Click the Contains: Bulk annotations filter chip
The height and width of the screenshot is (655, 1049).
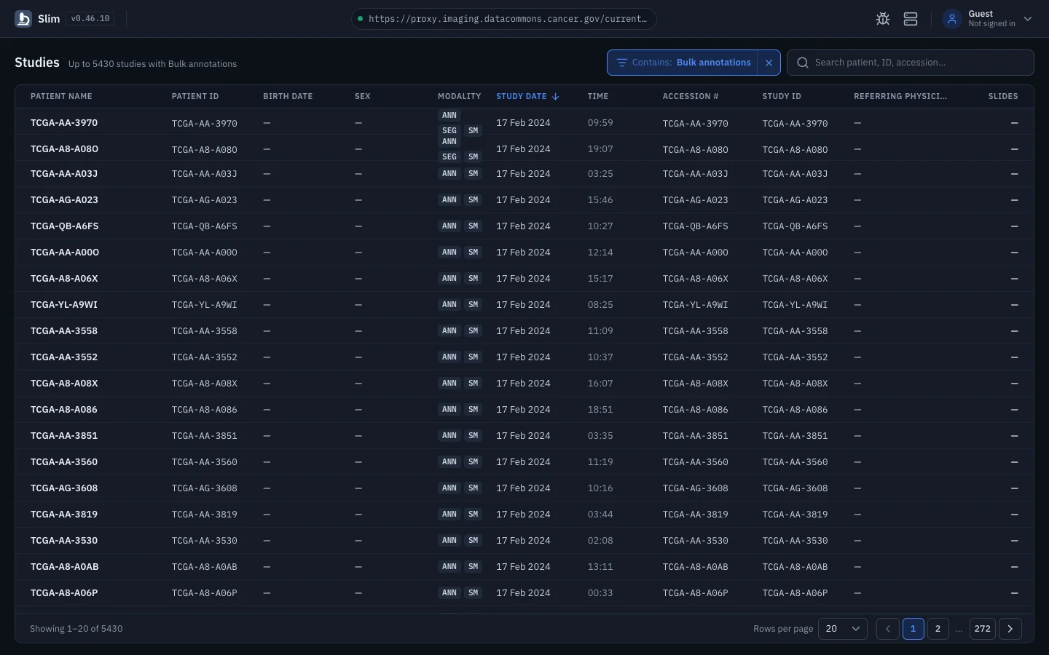[x=683, y=63]
